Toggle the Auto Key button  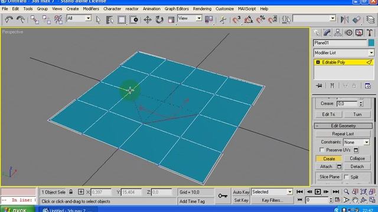point(241,192)
